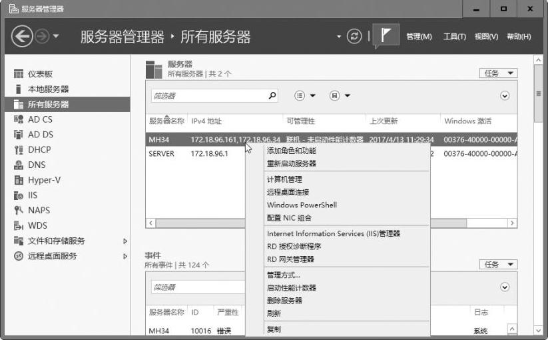Sort servers by 服务器名称 column
548x340 pixels.
click(x=166, y=121)
